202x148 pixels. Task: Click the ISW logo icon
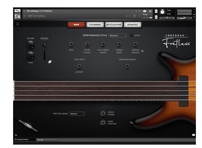pos(17,16)
